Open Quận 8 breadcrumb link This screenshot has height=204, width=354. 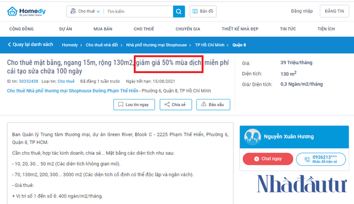tap(239, 45)
